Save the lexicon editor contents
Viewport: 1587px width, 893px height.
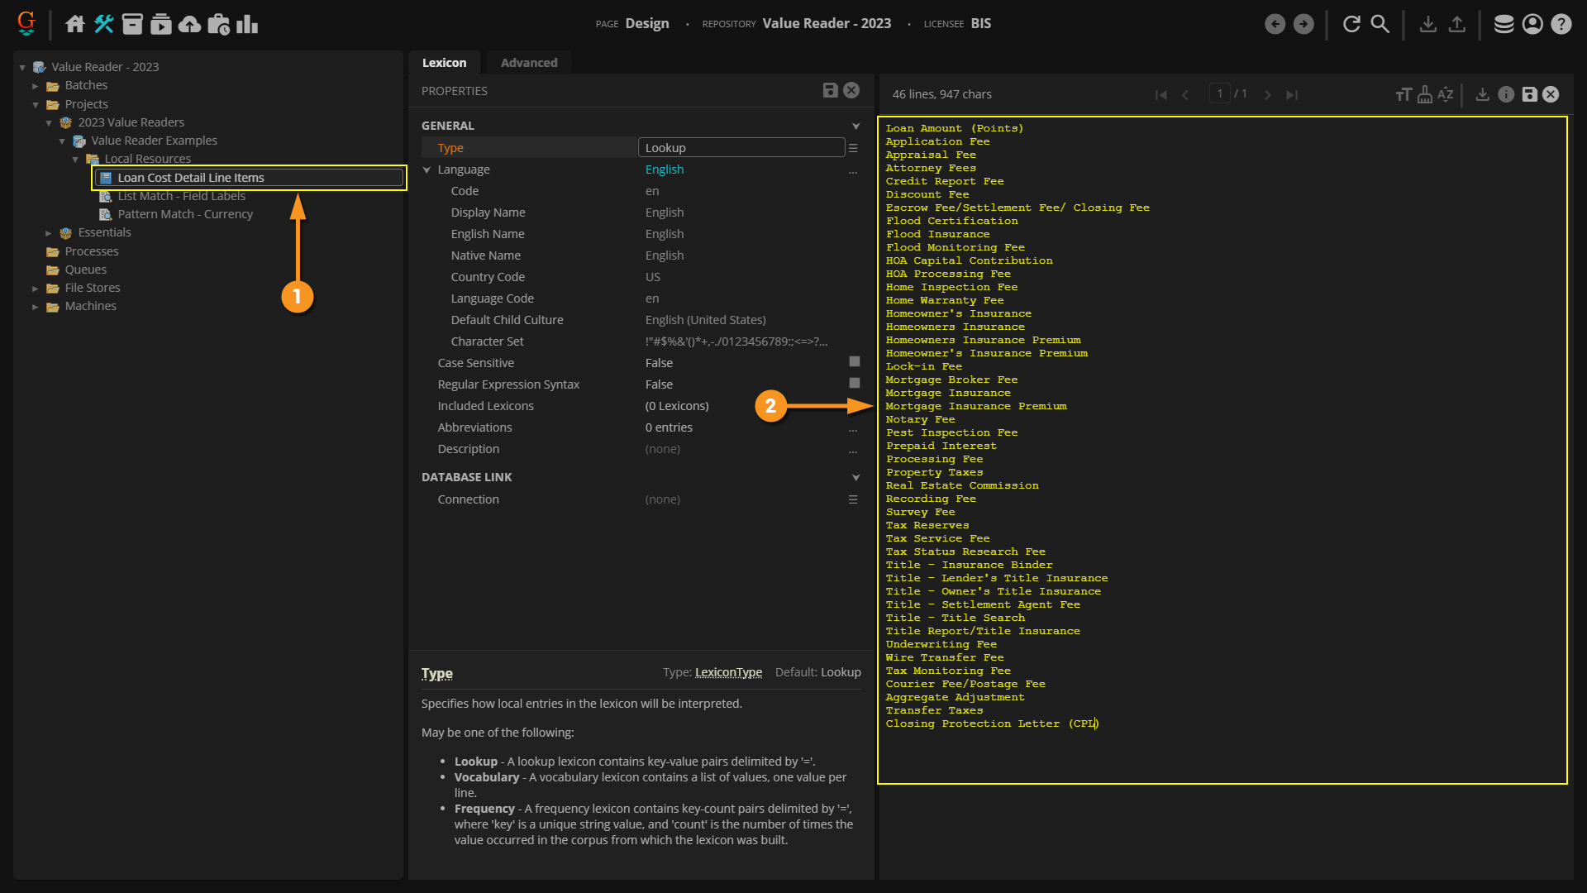(x=1530, y=94)
